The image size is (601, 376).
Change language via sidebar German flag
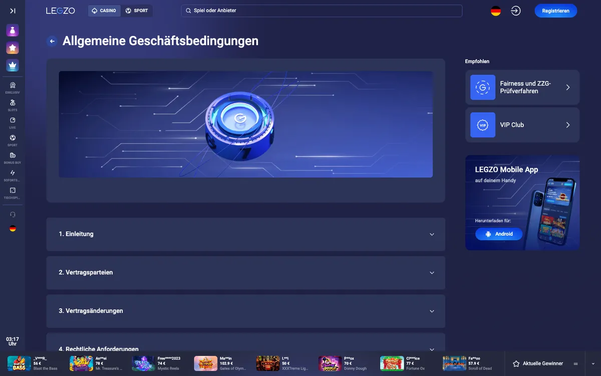pos(13,228)
